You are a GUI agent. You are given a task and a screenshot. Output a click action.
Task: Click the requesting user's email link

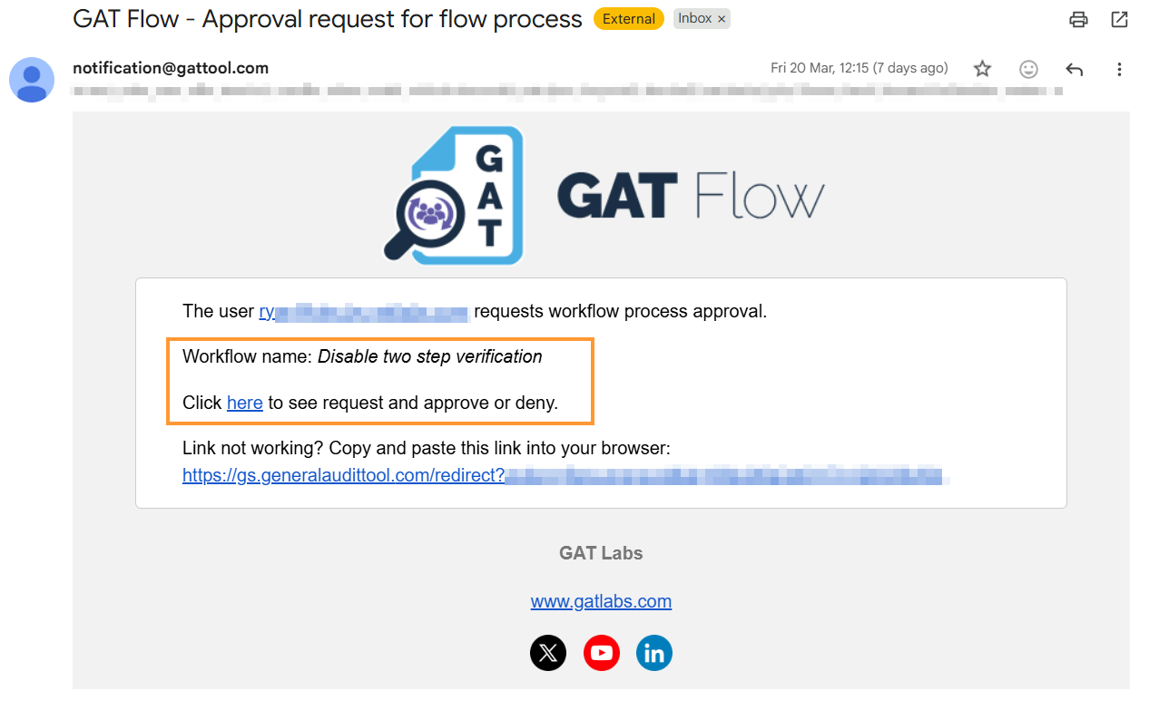coord(362,311)
